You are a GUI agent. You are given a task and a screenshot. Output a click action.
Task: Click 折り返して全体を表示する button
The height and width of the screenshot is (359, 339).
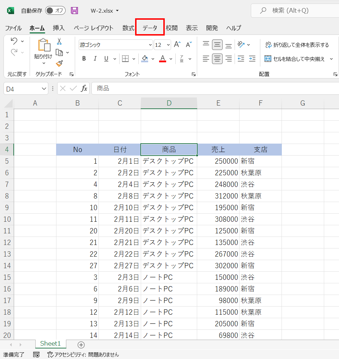[x=297, y=45]
